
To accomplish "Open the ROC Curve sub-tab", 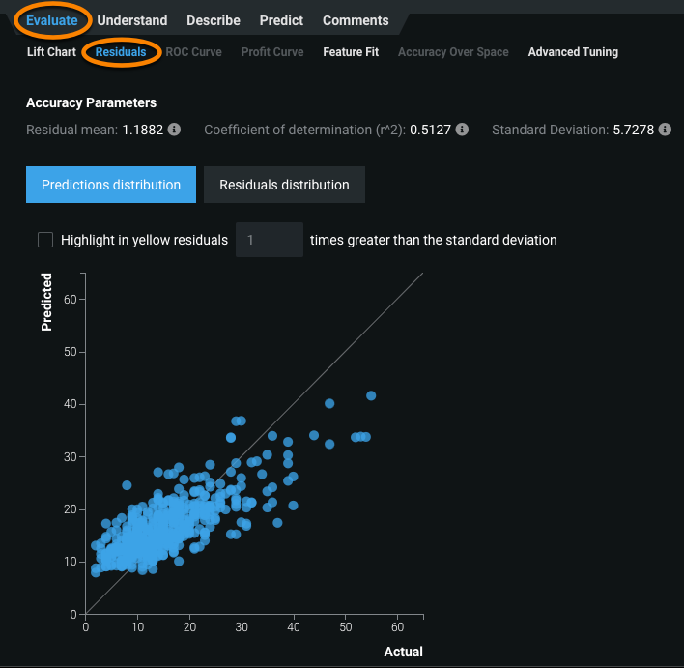I will click(x=193, y=52).
